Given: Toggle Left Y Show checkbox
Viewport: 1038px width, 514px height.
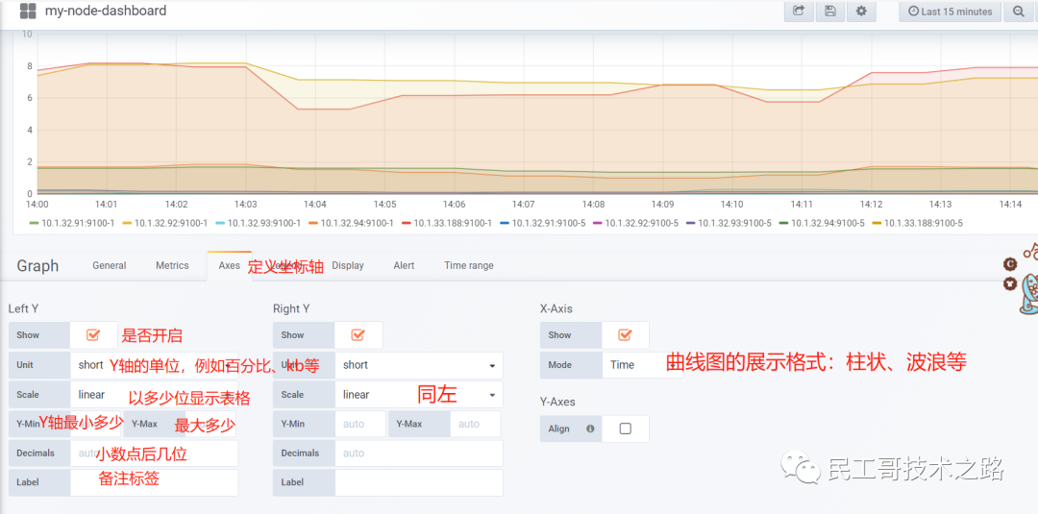Looking at the screenshot, I should (92, 334).
